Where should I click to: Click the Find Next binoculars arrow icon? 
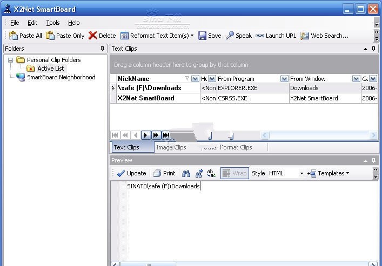pyautogui.click(x=199, y=173)
